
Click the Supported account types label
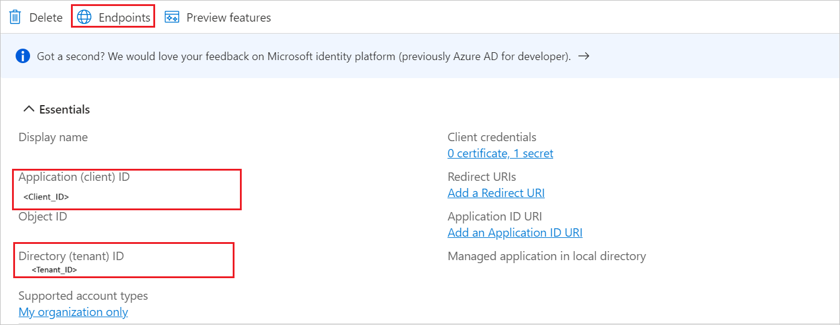[x=83, y=296]
